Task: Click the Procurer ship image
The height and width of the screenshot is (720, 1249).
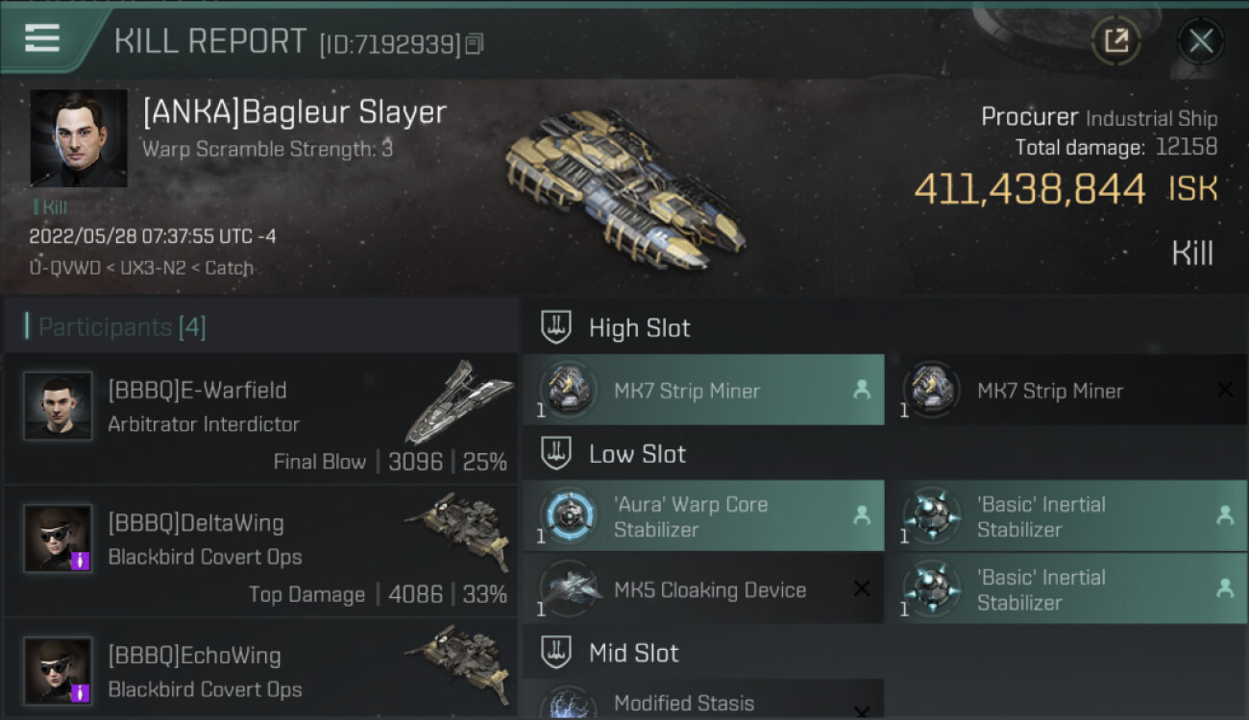Action: coord(624,187)
